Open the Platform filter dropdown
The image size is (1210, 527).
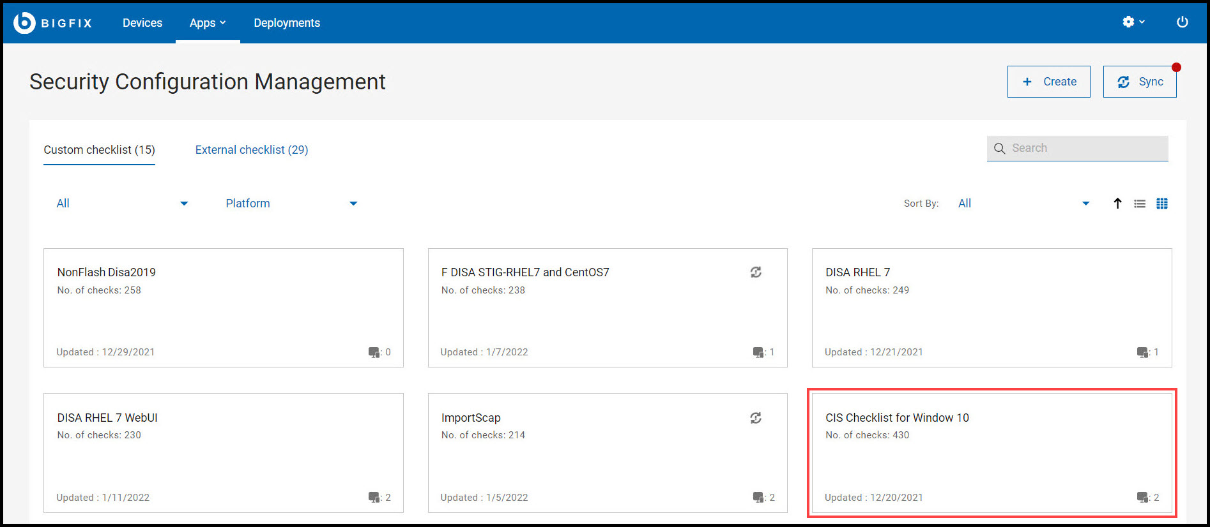[291, 204]
